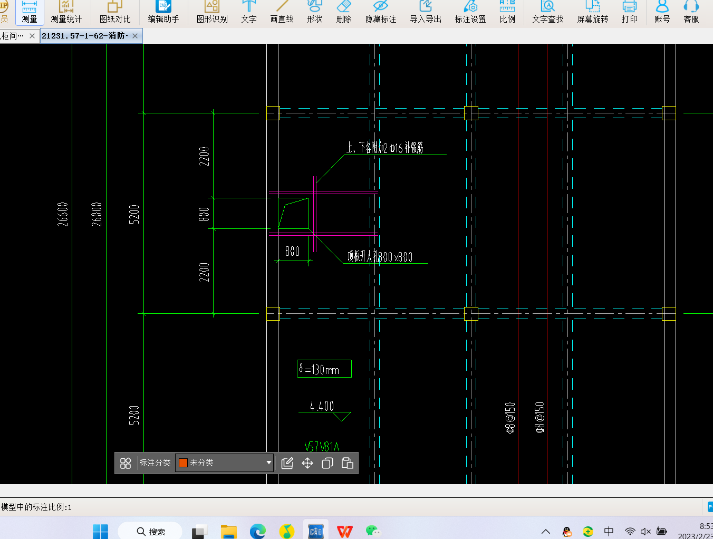Click the 26000 dimension text

[97, 214]
